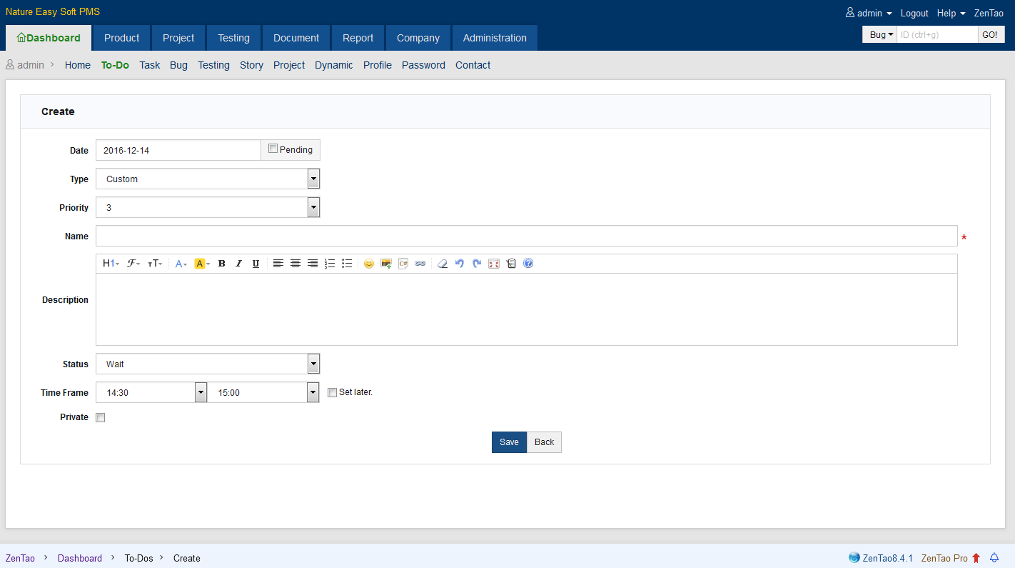Toggle fullscreen mode for the editor
Screen dimensions: 1015x568
point(494,264)
